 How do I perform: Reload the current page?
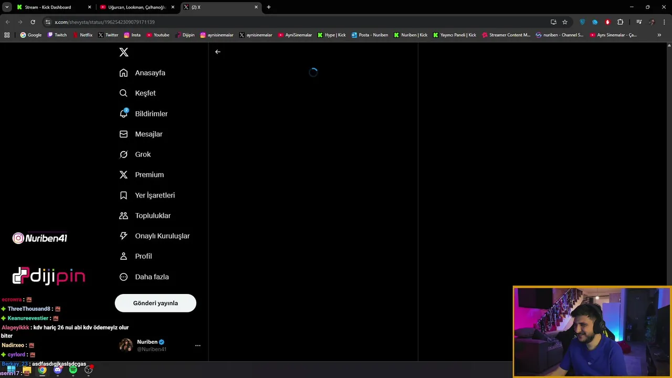point(33,22)
